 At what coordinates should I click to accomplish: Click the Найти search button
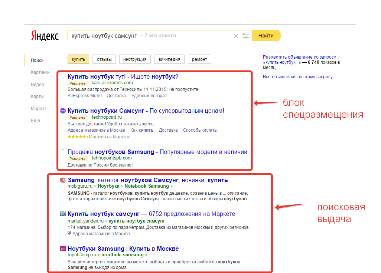(x=267, y=36)
